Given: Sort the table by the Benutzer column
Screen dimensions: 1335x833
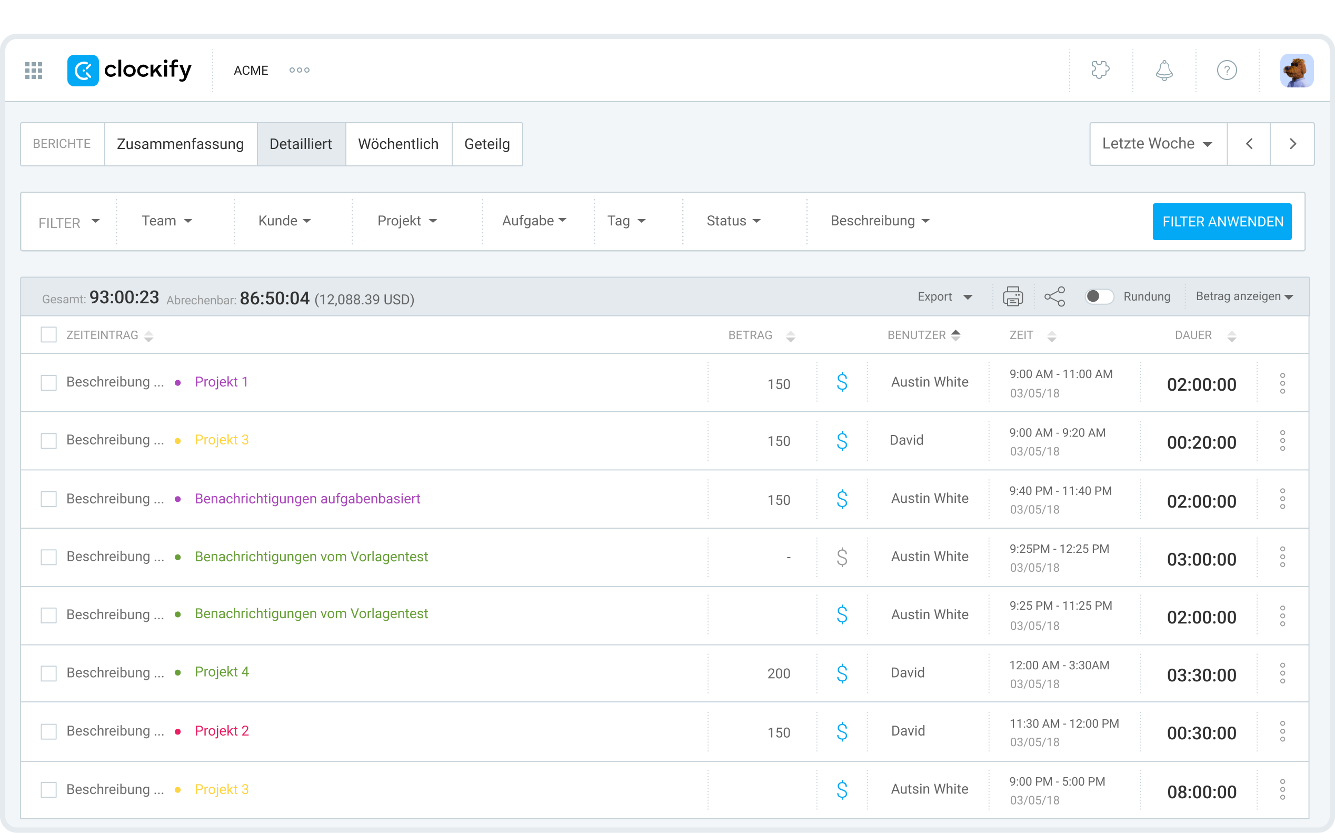Looking at the screenshot, I should tap(955, 334).
